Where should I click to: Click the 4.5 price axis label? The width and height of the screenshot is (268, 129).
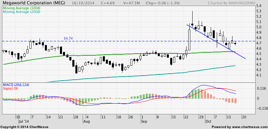coord(259,54)
